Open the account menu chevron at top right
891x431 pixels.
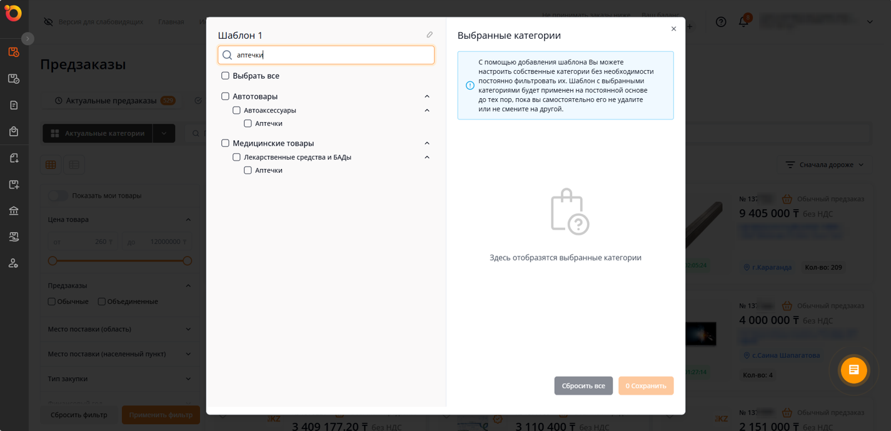(870, 22)
